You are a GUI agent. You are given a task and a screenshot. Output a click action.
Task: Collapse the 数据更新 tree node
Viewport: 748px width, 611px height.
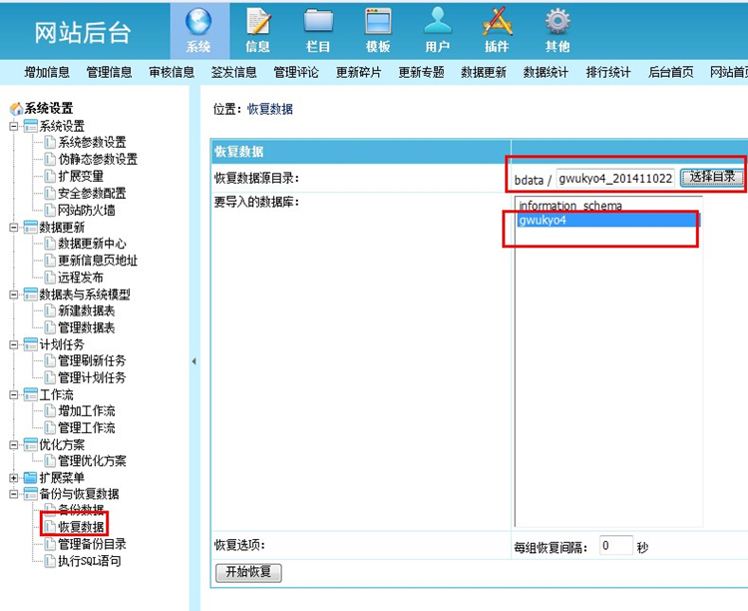point(14,228)
